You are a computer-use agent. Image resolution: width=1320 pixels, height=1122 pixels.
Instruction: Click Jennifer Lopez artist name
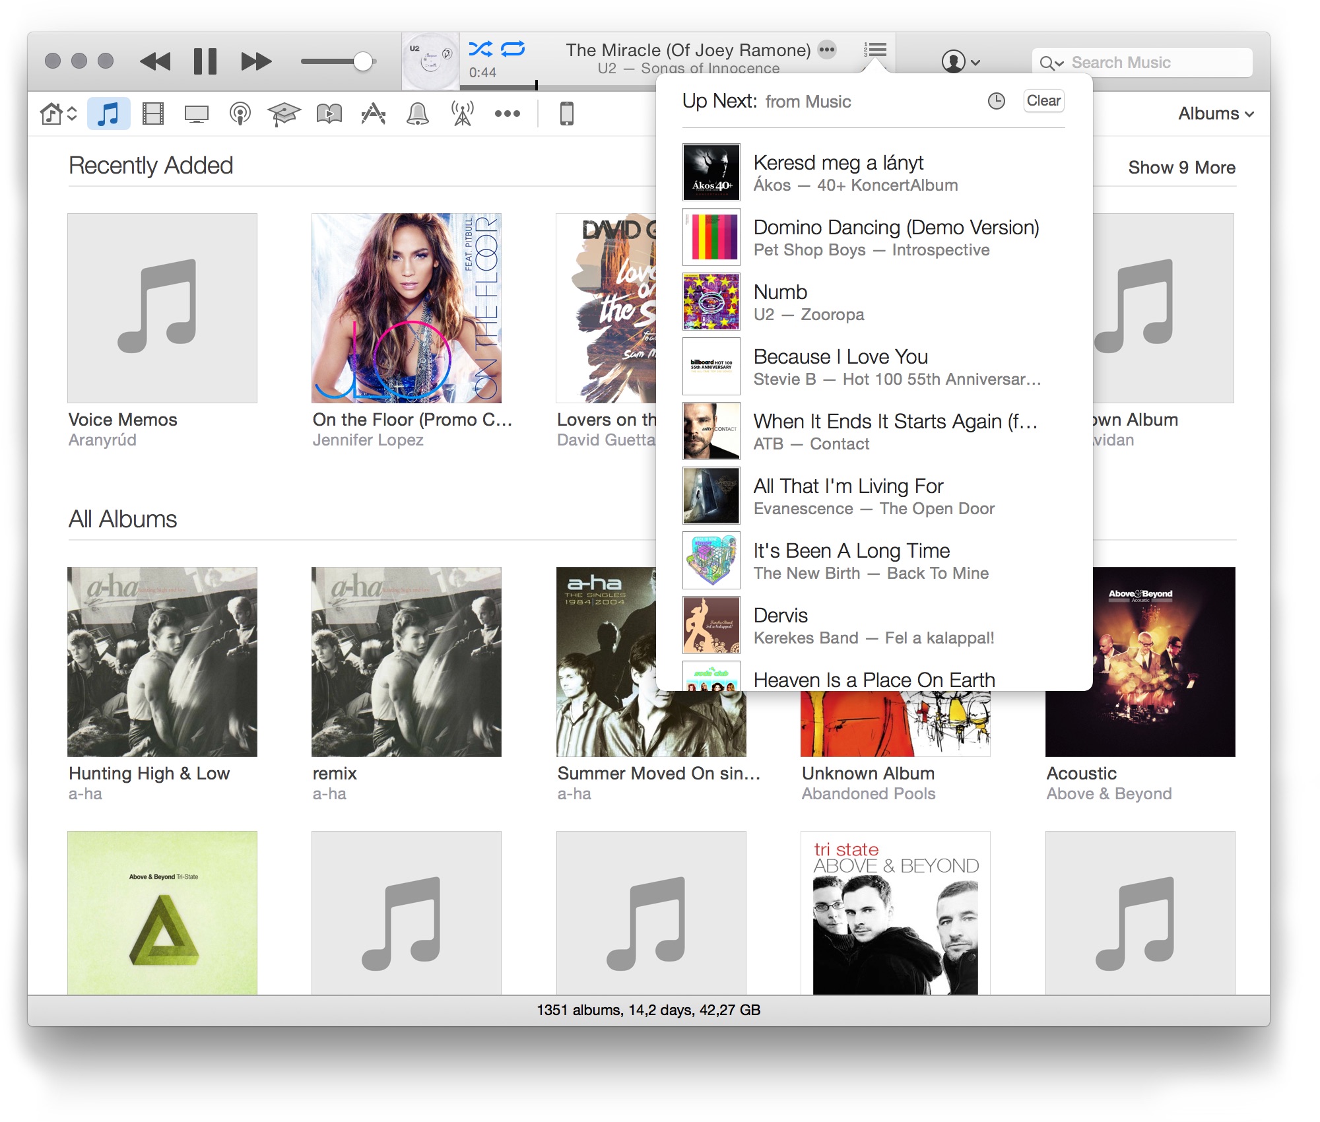click(x=368, y=440)
